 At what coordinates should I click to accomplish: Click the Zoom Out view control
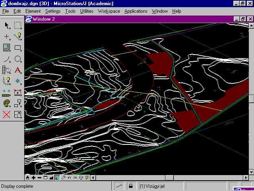click(x=39, y=178)
